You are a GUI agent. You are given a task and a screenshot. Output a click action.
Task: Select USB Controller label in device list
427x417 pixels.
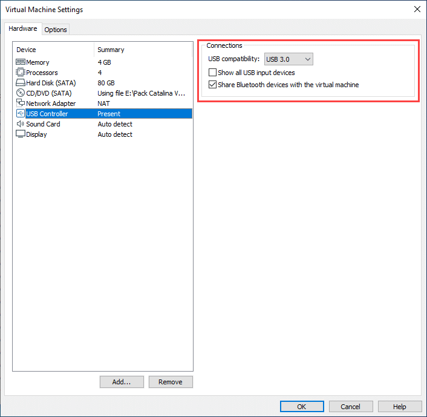[x=47, y=114]
